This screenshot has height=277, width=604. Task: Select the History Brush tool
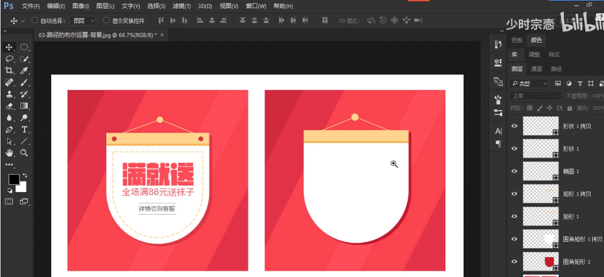pyautogui.click(x=24, y=94)
